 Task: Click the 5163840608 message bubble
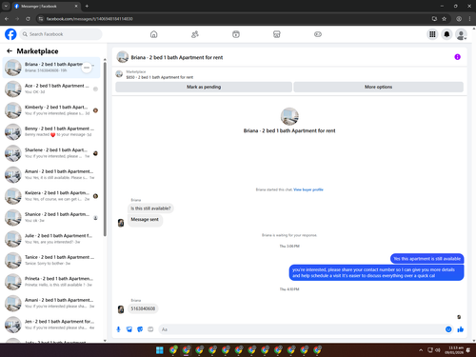143,308
